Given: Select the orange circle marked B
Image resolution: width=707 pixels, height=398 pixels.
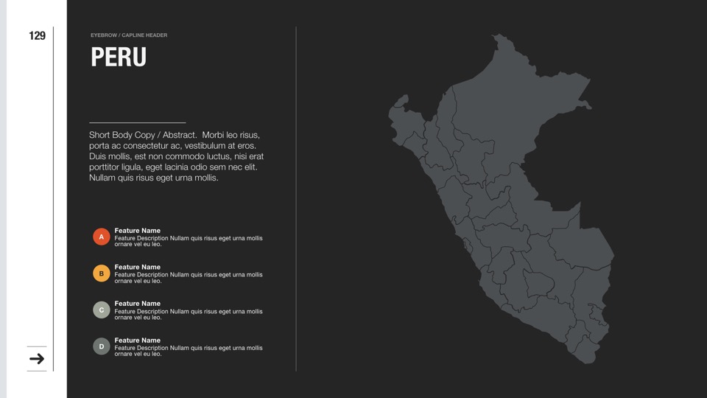Looking at the screenshot, I should (102, 273).
